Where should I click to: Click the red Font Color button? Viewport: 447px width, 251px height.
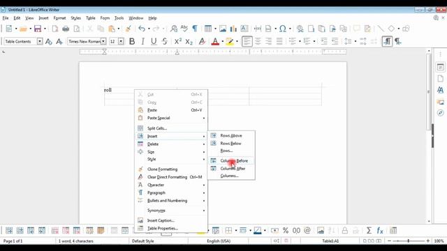(x=215, y=41)
